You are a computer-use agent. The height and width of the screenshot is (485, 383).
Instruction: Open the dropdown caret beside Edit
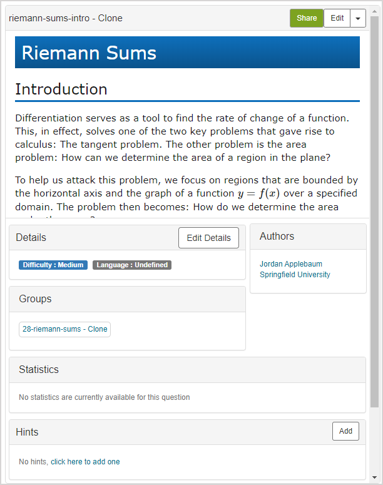[357, 18]
